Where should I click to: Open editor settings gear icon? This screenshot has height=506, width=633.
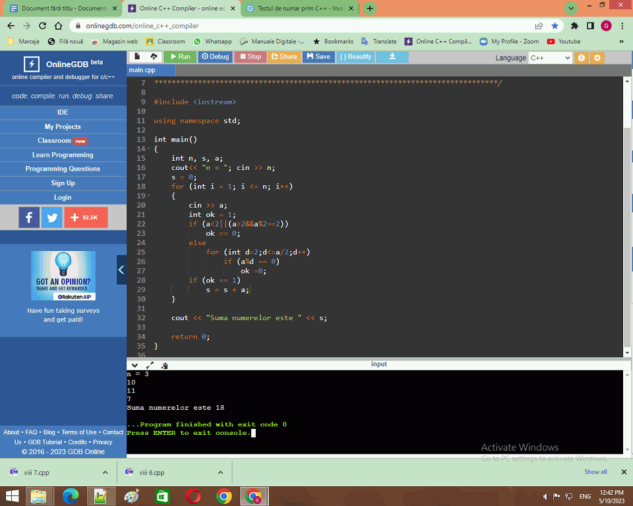pos(597,57)
